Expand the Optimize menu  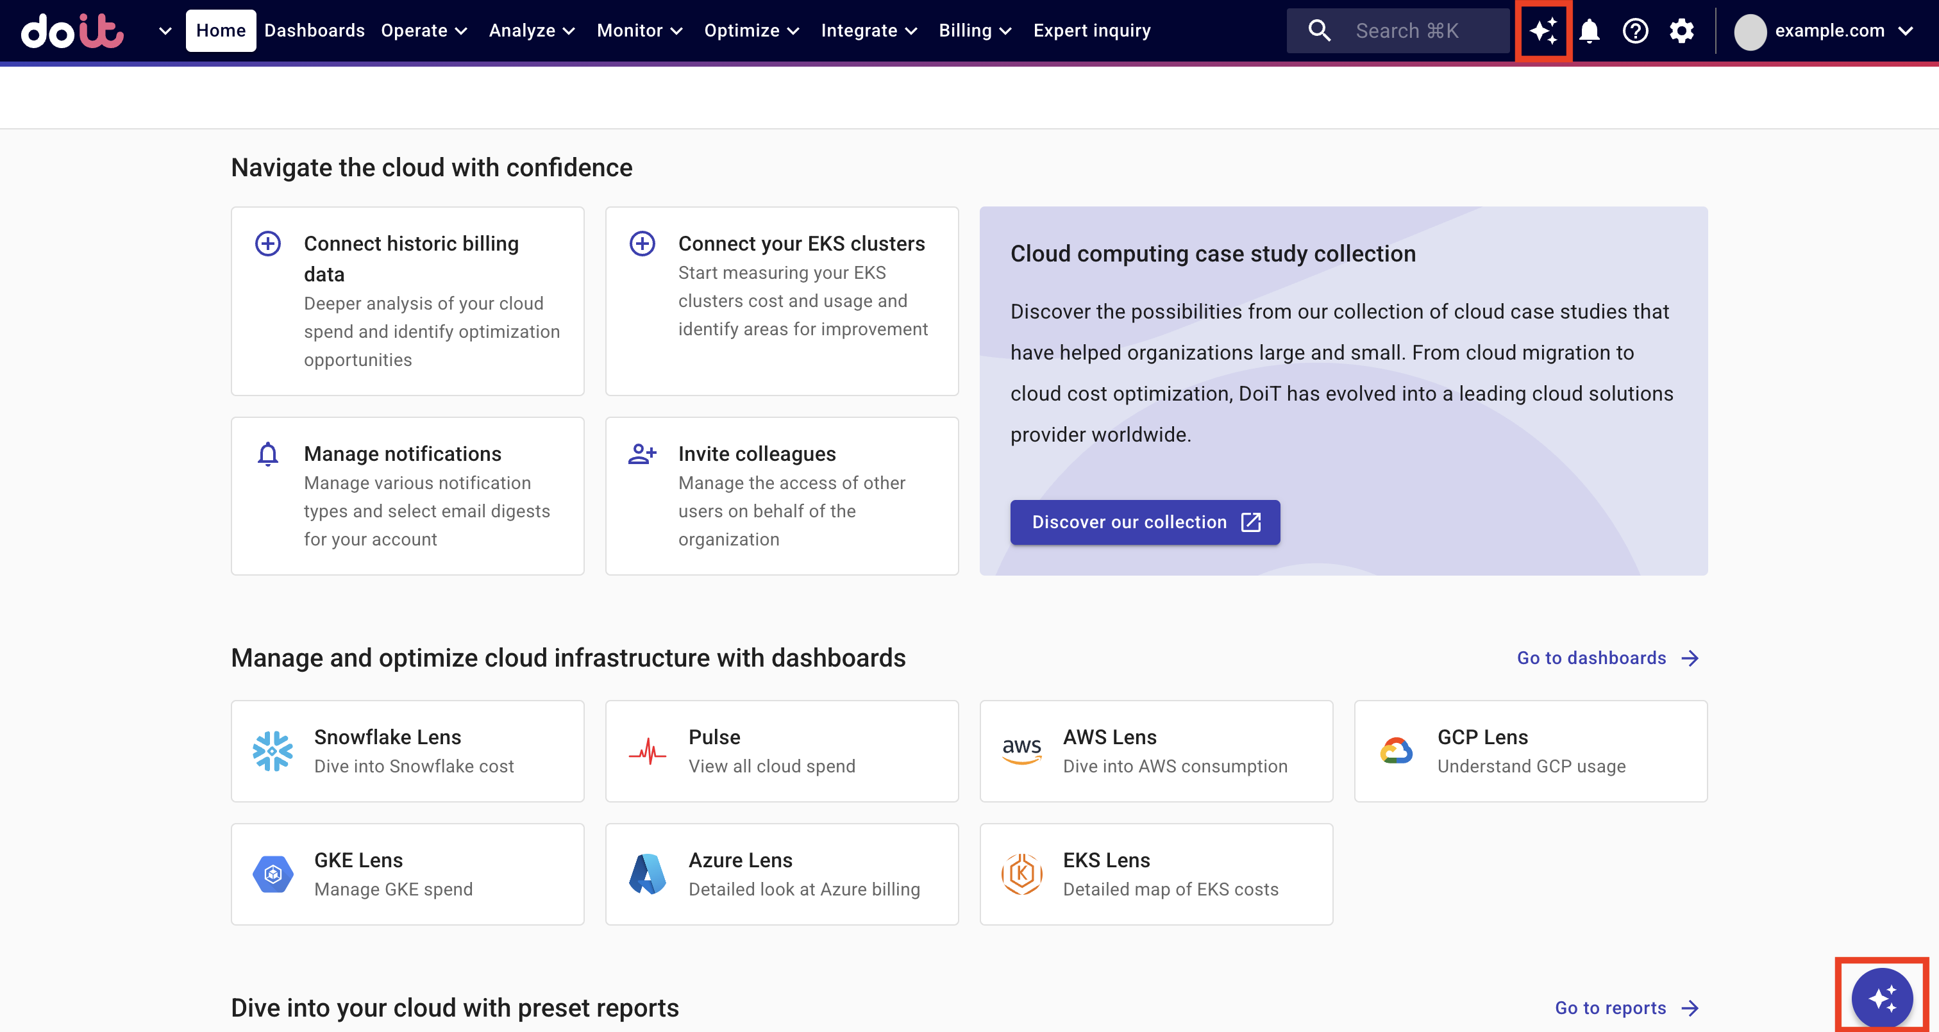tap(751, 31)
